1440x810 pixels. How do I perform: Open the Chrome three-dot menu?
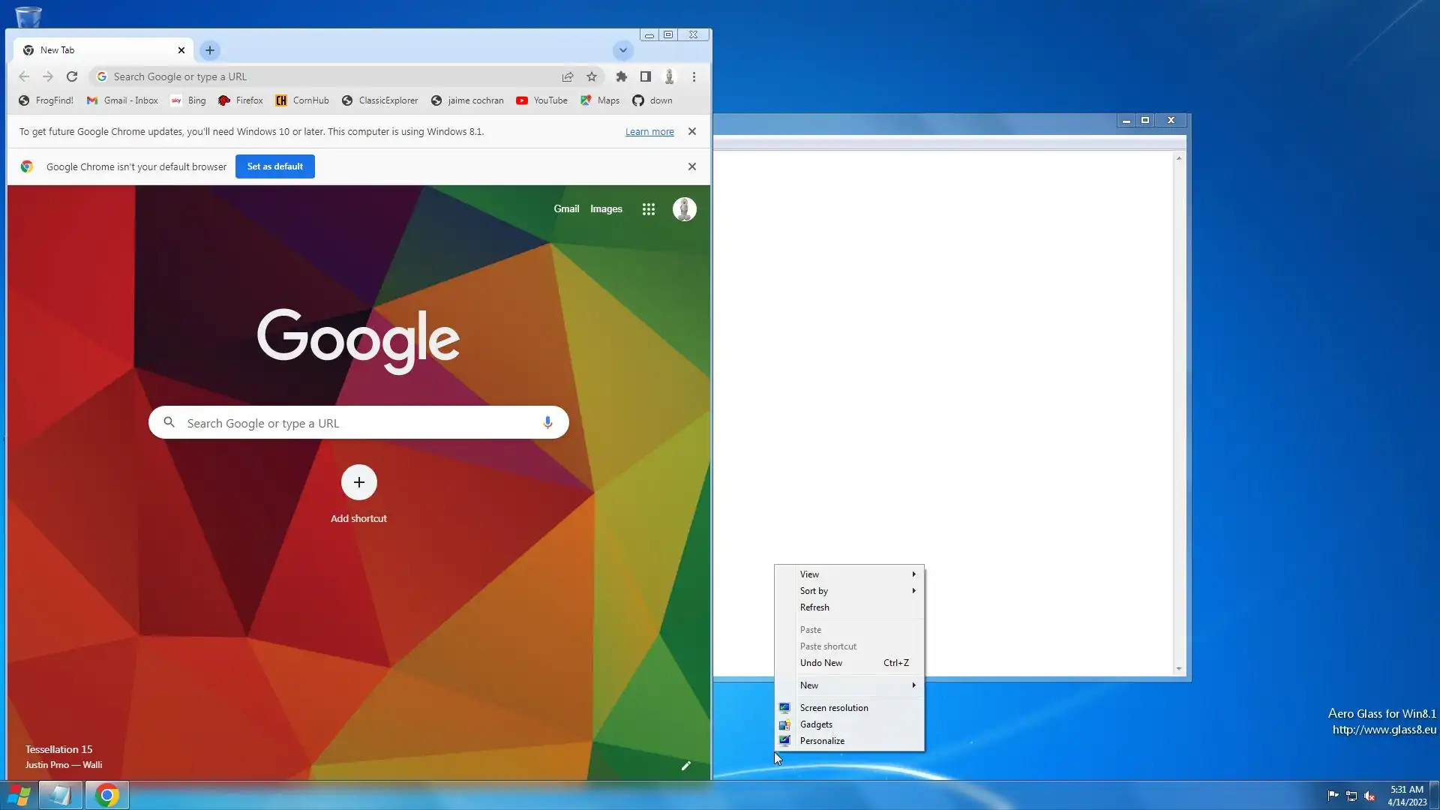tap(694, 76)
